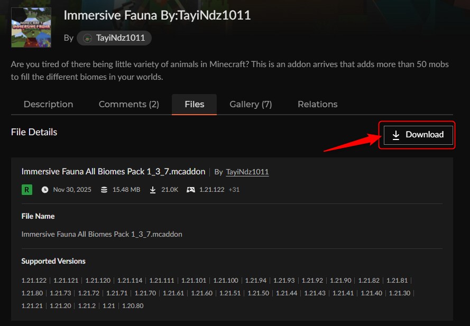
Task: Click supported version 1.21.121
Action: [x=66, y=281]
